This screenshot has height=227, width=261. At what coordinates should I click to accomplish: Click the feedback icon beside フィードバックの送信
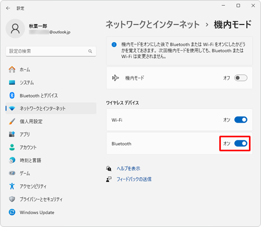coord(109,179)
